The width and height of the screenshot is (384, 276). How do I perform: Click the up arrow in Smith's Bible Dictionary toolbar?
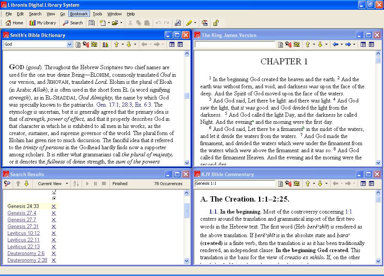(116, 45)
